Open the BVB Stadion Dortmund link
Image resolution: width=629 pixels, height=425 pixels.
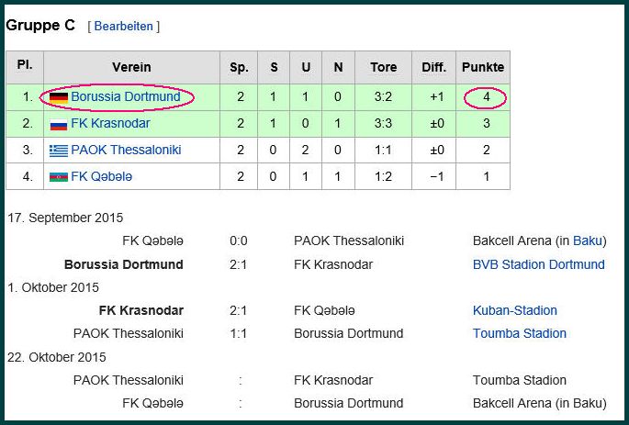[539, 264]
